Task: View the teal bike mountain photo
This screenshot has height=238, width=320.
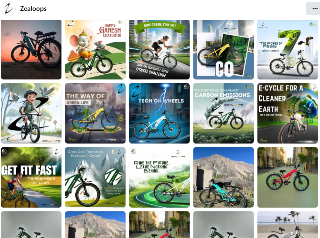Action: 223,177
